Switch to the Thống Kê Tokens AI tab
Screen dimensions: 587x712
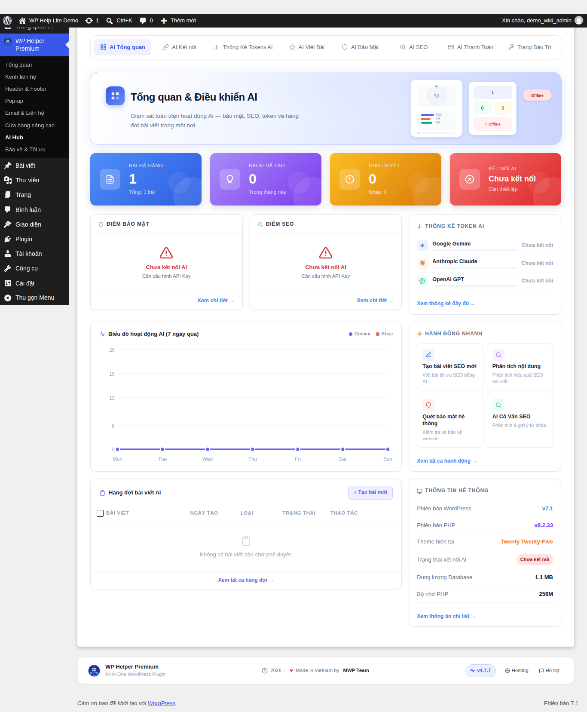[243, 47]
